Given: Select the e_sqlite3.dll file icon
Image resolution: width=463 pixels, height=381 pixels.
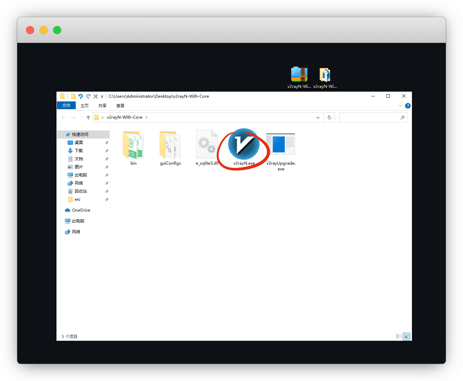Looking at the screenshot, I should coord(207,144).
